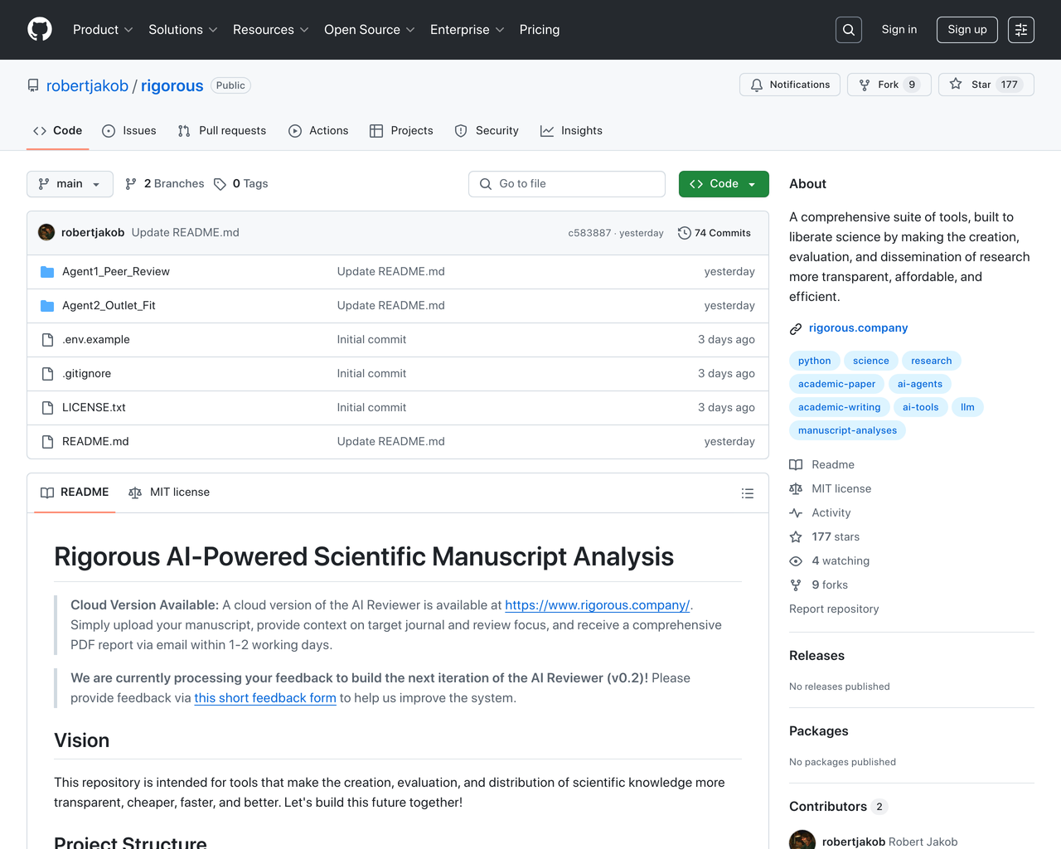This screenshot has height=849, width=1061.
Task: Select the README tab
Action: pyautogui.click(x=75, y=492)
